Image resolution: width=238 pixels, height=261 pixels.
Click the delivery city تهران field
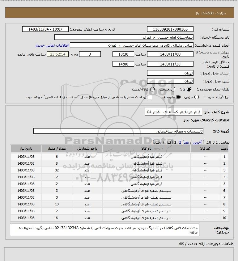click(x=170, y=81)
